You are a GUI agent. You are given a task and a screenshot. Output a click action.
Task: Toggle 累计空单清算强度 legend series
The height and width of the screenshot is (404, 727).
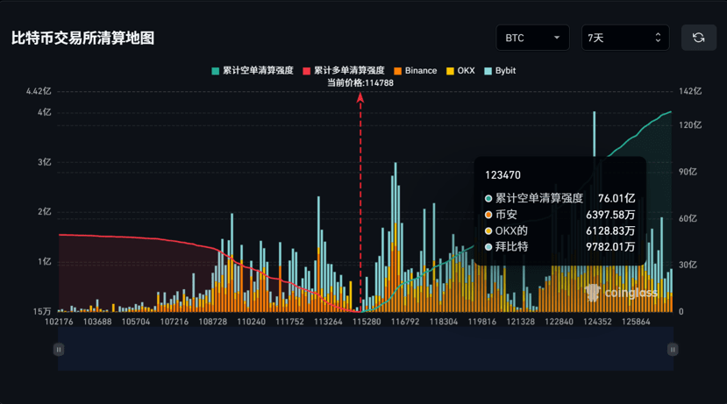[253, 70]
